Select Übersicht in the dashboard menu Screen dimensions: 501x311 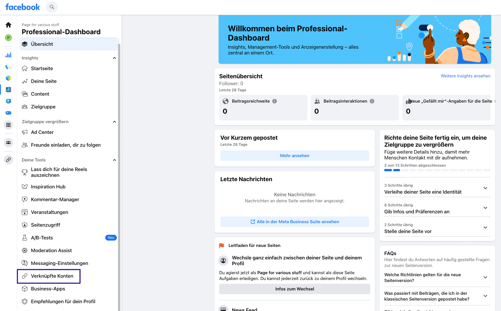[69, 44]
